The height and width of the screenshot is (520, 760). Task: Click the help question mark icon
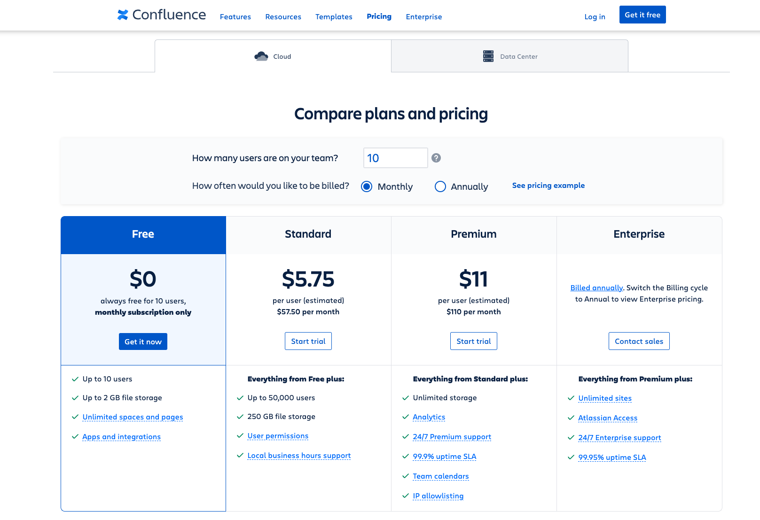pyautogui.click(x=436, y=158)
